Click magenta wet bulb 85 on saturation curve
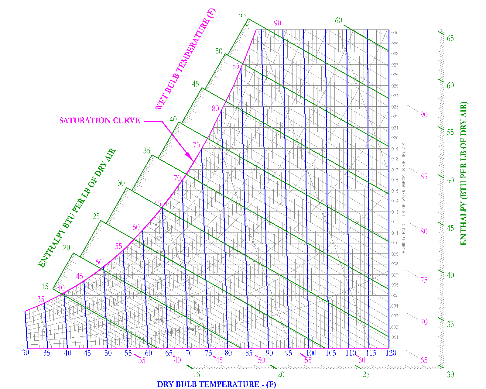Viewport: 486px width, 389px height. click(236, 66)
